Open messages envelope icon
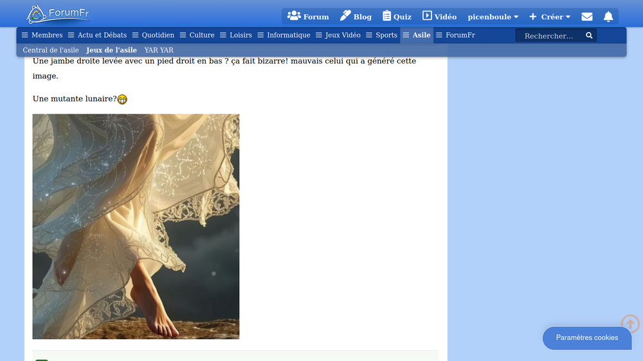The width and height of the screenshot is (643, 361). (586, 17)
